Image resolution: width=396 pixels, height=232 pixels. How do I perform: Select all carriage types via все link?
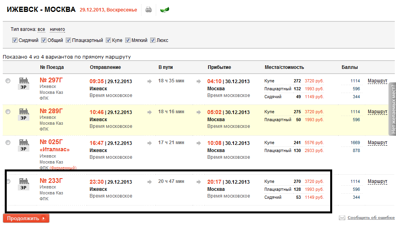[41, 30]
